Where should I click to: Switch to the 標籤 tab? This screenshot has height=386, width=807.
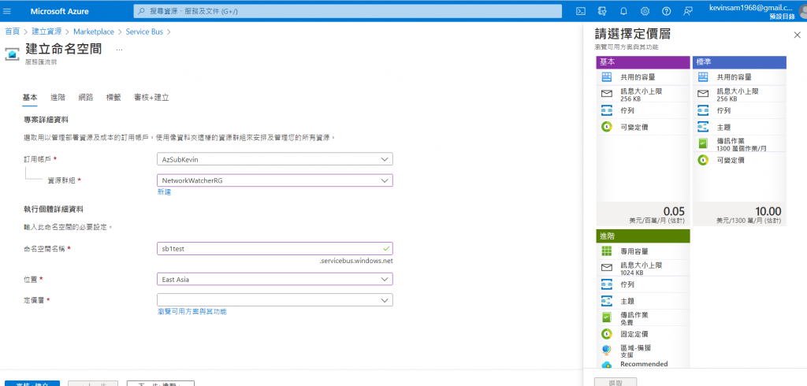click(x=113, y=97)
